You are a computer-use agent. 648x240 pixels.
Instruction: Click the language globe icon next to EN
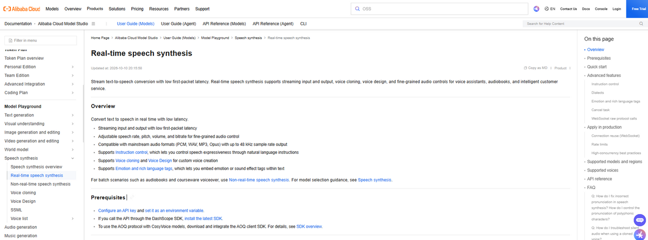click(x=546, y=9)
